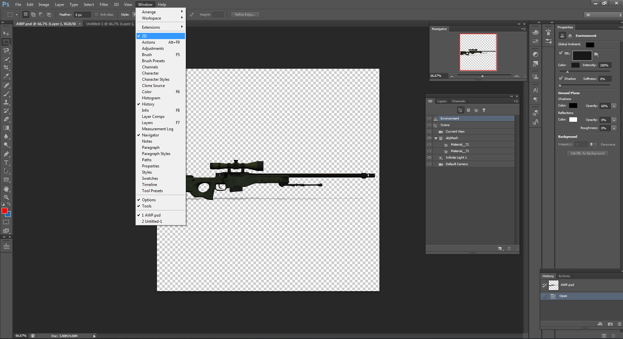623x339 pixels.
Task: Select the Rectangle shape tool
Action: (x=6, y=179)
